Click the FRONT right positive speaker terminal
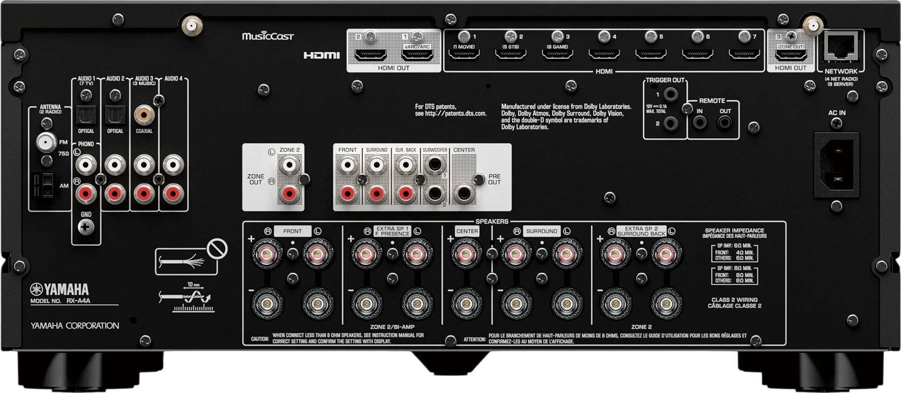 (x=267, y=253)
